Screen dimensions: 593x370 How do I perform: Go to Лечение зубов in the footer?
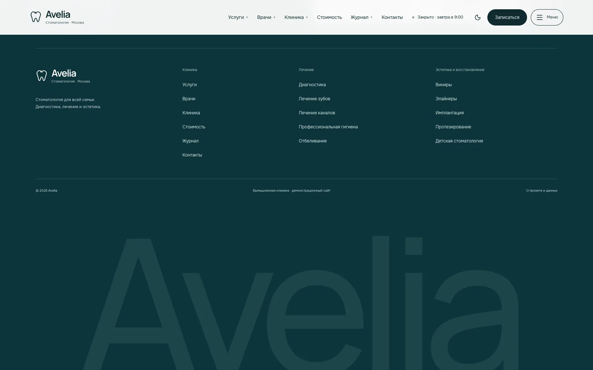(314, 99)
